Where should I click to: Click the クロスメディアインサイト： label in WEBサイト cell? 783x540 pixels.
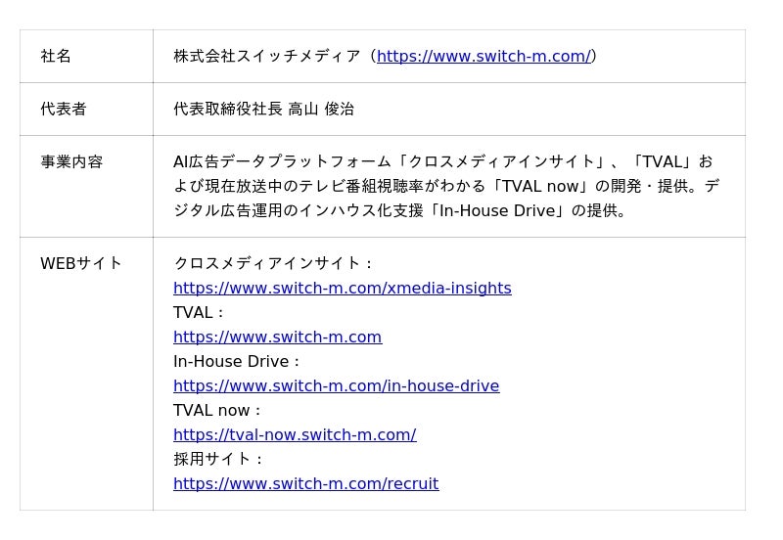274,263
